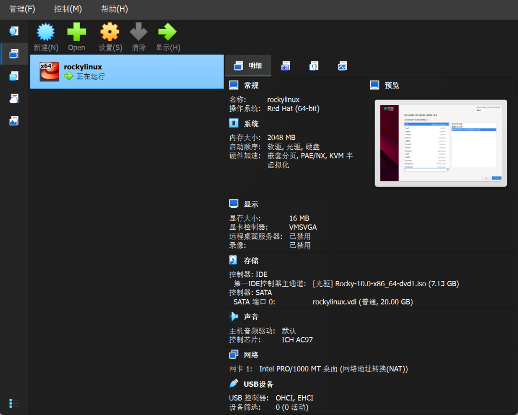518x415 pixels.
Task: Click the rockylinux.vdi (普通, 20.00 GB) entry
Action: tap(363, 302)
